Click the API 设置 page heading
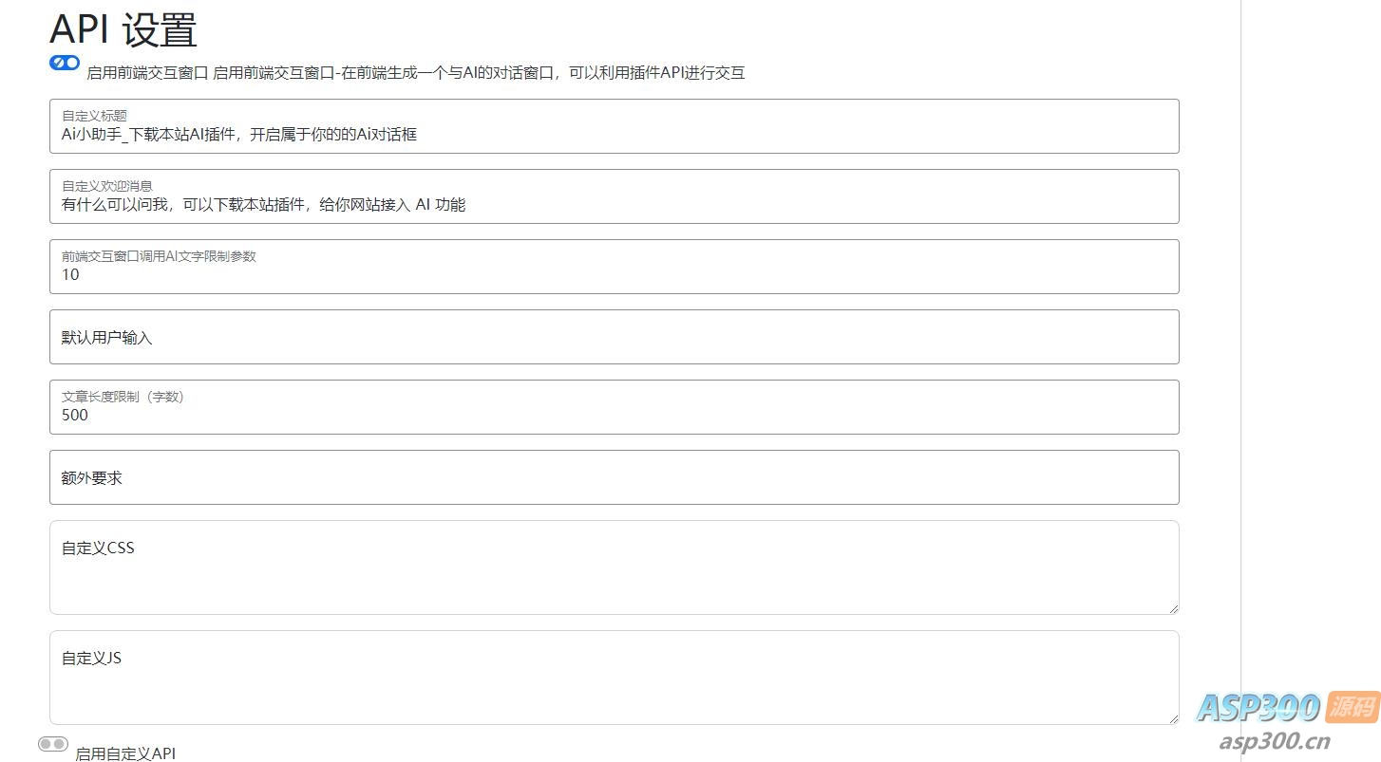This screenshot has width=1381, height=762. point(123,29)
